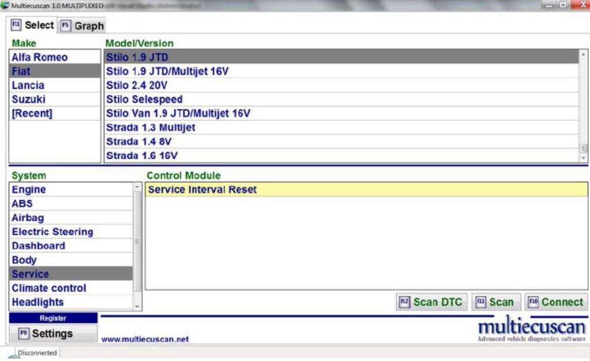The height and width of the screenshot is (361, 590).
Task: Select Stilo 1.9 JTD/Multijet 16V model
Action: [341, 71]
